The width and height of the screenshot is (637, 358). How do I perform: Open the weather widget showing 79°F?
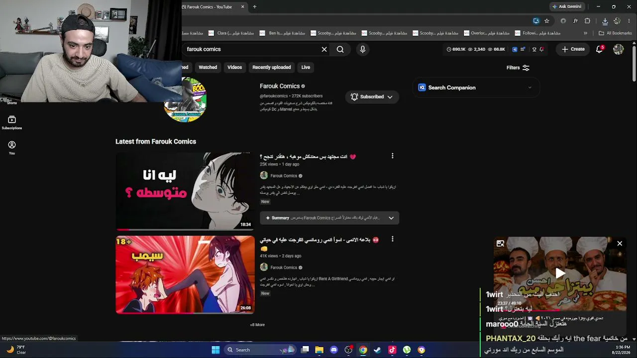click(15, 350)
